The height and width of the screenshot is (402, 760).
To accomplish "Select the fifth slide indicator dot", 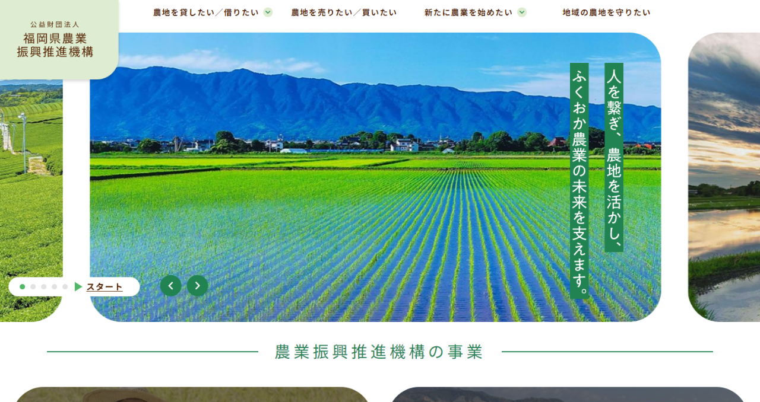I will coord(65,287).
